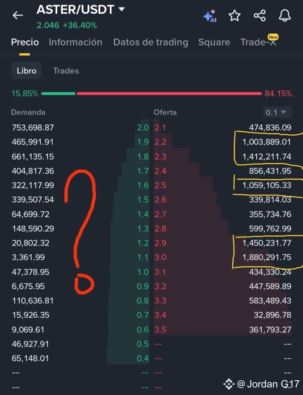Screen dimensions: 303x395
Task: Open the Información tab
Action: [75, 42]
